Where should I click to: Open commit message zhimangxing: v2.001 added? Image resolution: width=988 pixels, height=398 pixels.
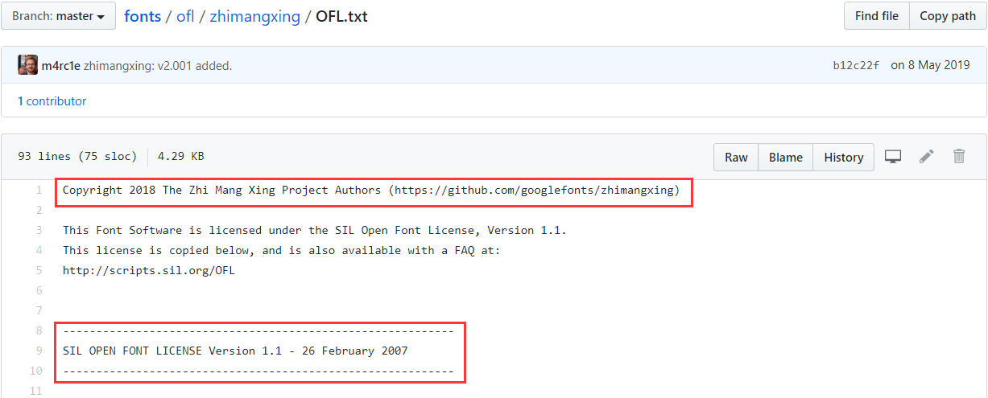(x=158, y=66)
